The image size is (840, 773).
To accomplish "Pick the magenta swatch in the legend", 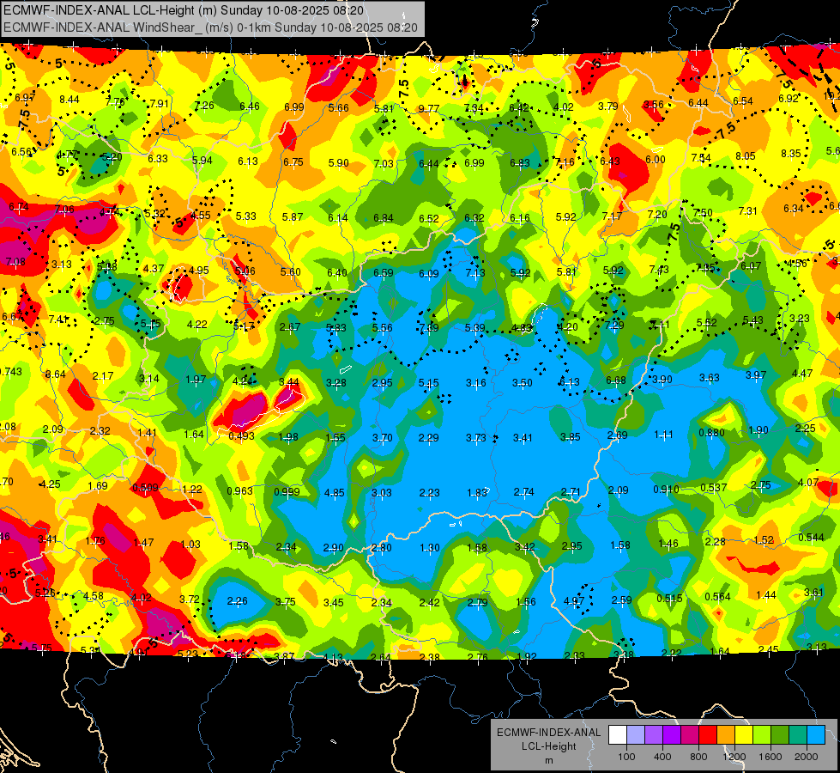I will [x=690, y=735].
